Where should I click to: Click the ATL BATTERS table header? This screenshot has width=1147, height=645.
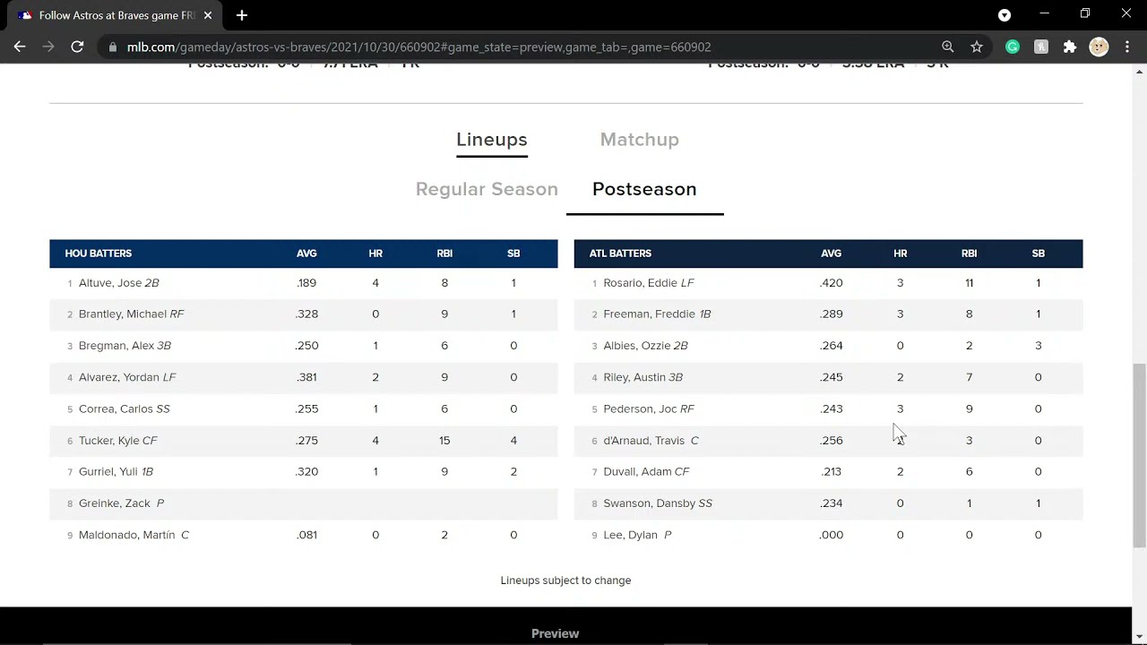pyautogui.click(x=620, y=254)
